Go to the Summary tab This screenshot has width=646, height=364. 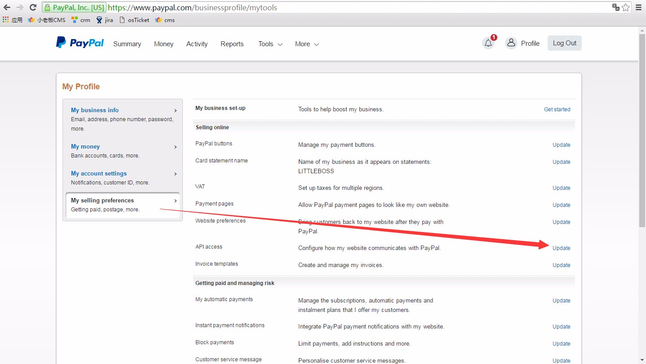127,44
